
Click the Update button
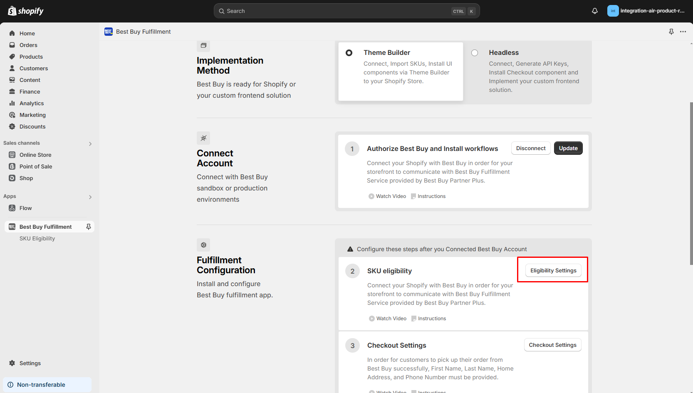pyautogui.click(x=568, y=148)
